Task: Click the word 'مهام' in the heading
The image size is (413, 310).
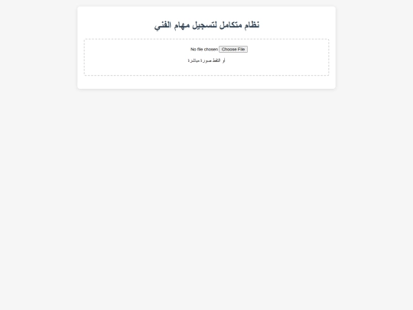Action: pos(182,25)
